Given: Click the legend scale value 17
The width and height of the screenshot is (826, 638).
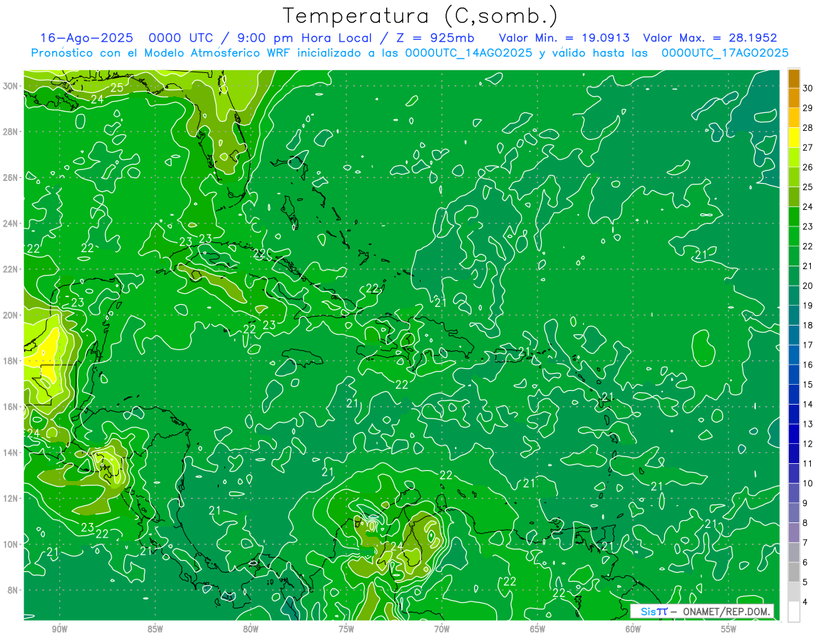Looking at the screenshot, I should click(x=809, y=345).
